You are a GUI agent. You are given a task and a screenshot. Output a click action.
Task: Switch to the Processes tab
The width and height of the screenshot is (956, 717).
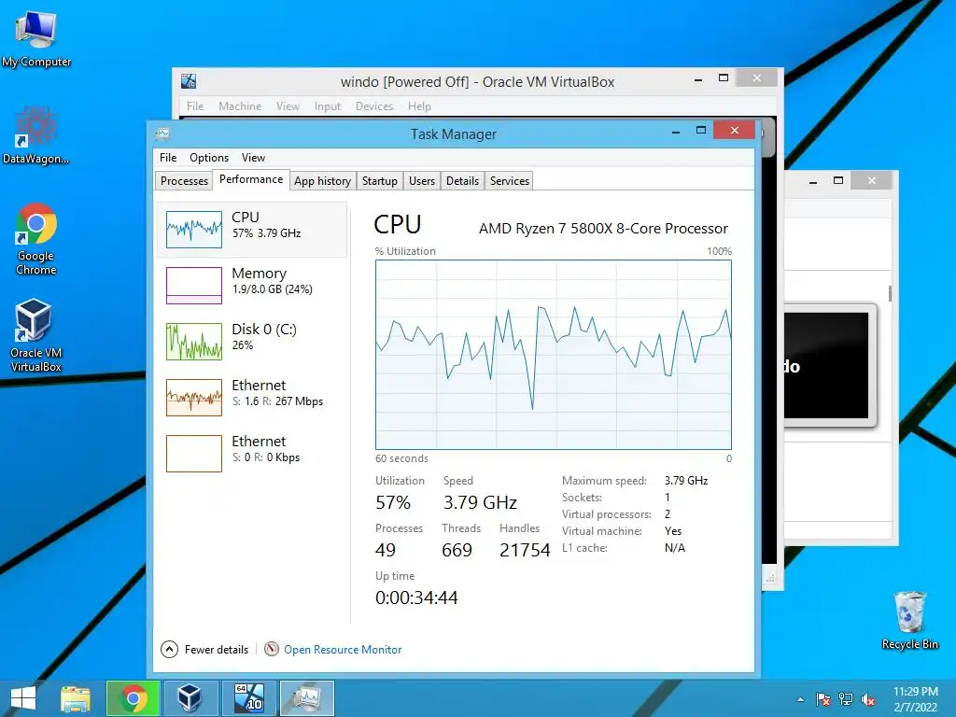184,181
